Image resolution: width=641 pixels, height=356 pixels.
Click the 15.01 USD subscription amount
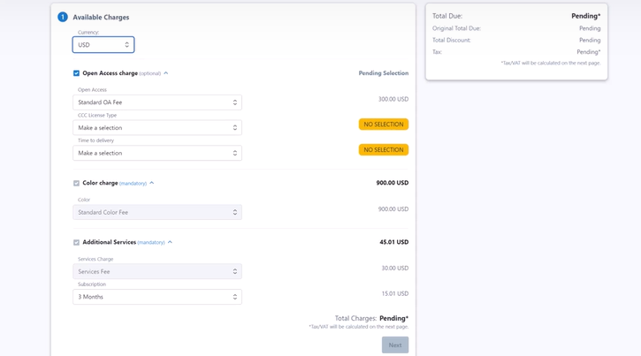tap(395, 293)
